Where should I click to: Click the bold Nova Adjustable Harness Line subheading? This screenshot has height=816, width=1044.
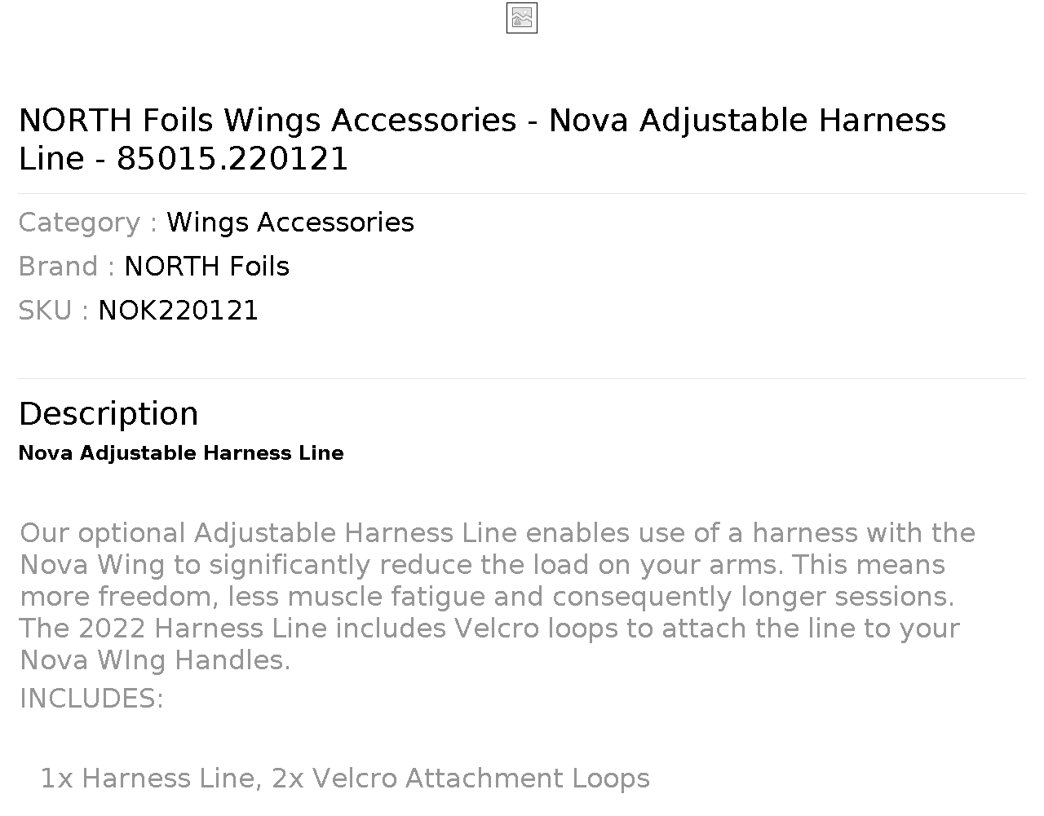[181, 453]
